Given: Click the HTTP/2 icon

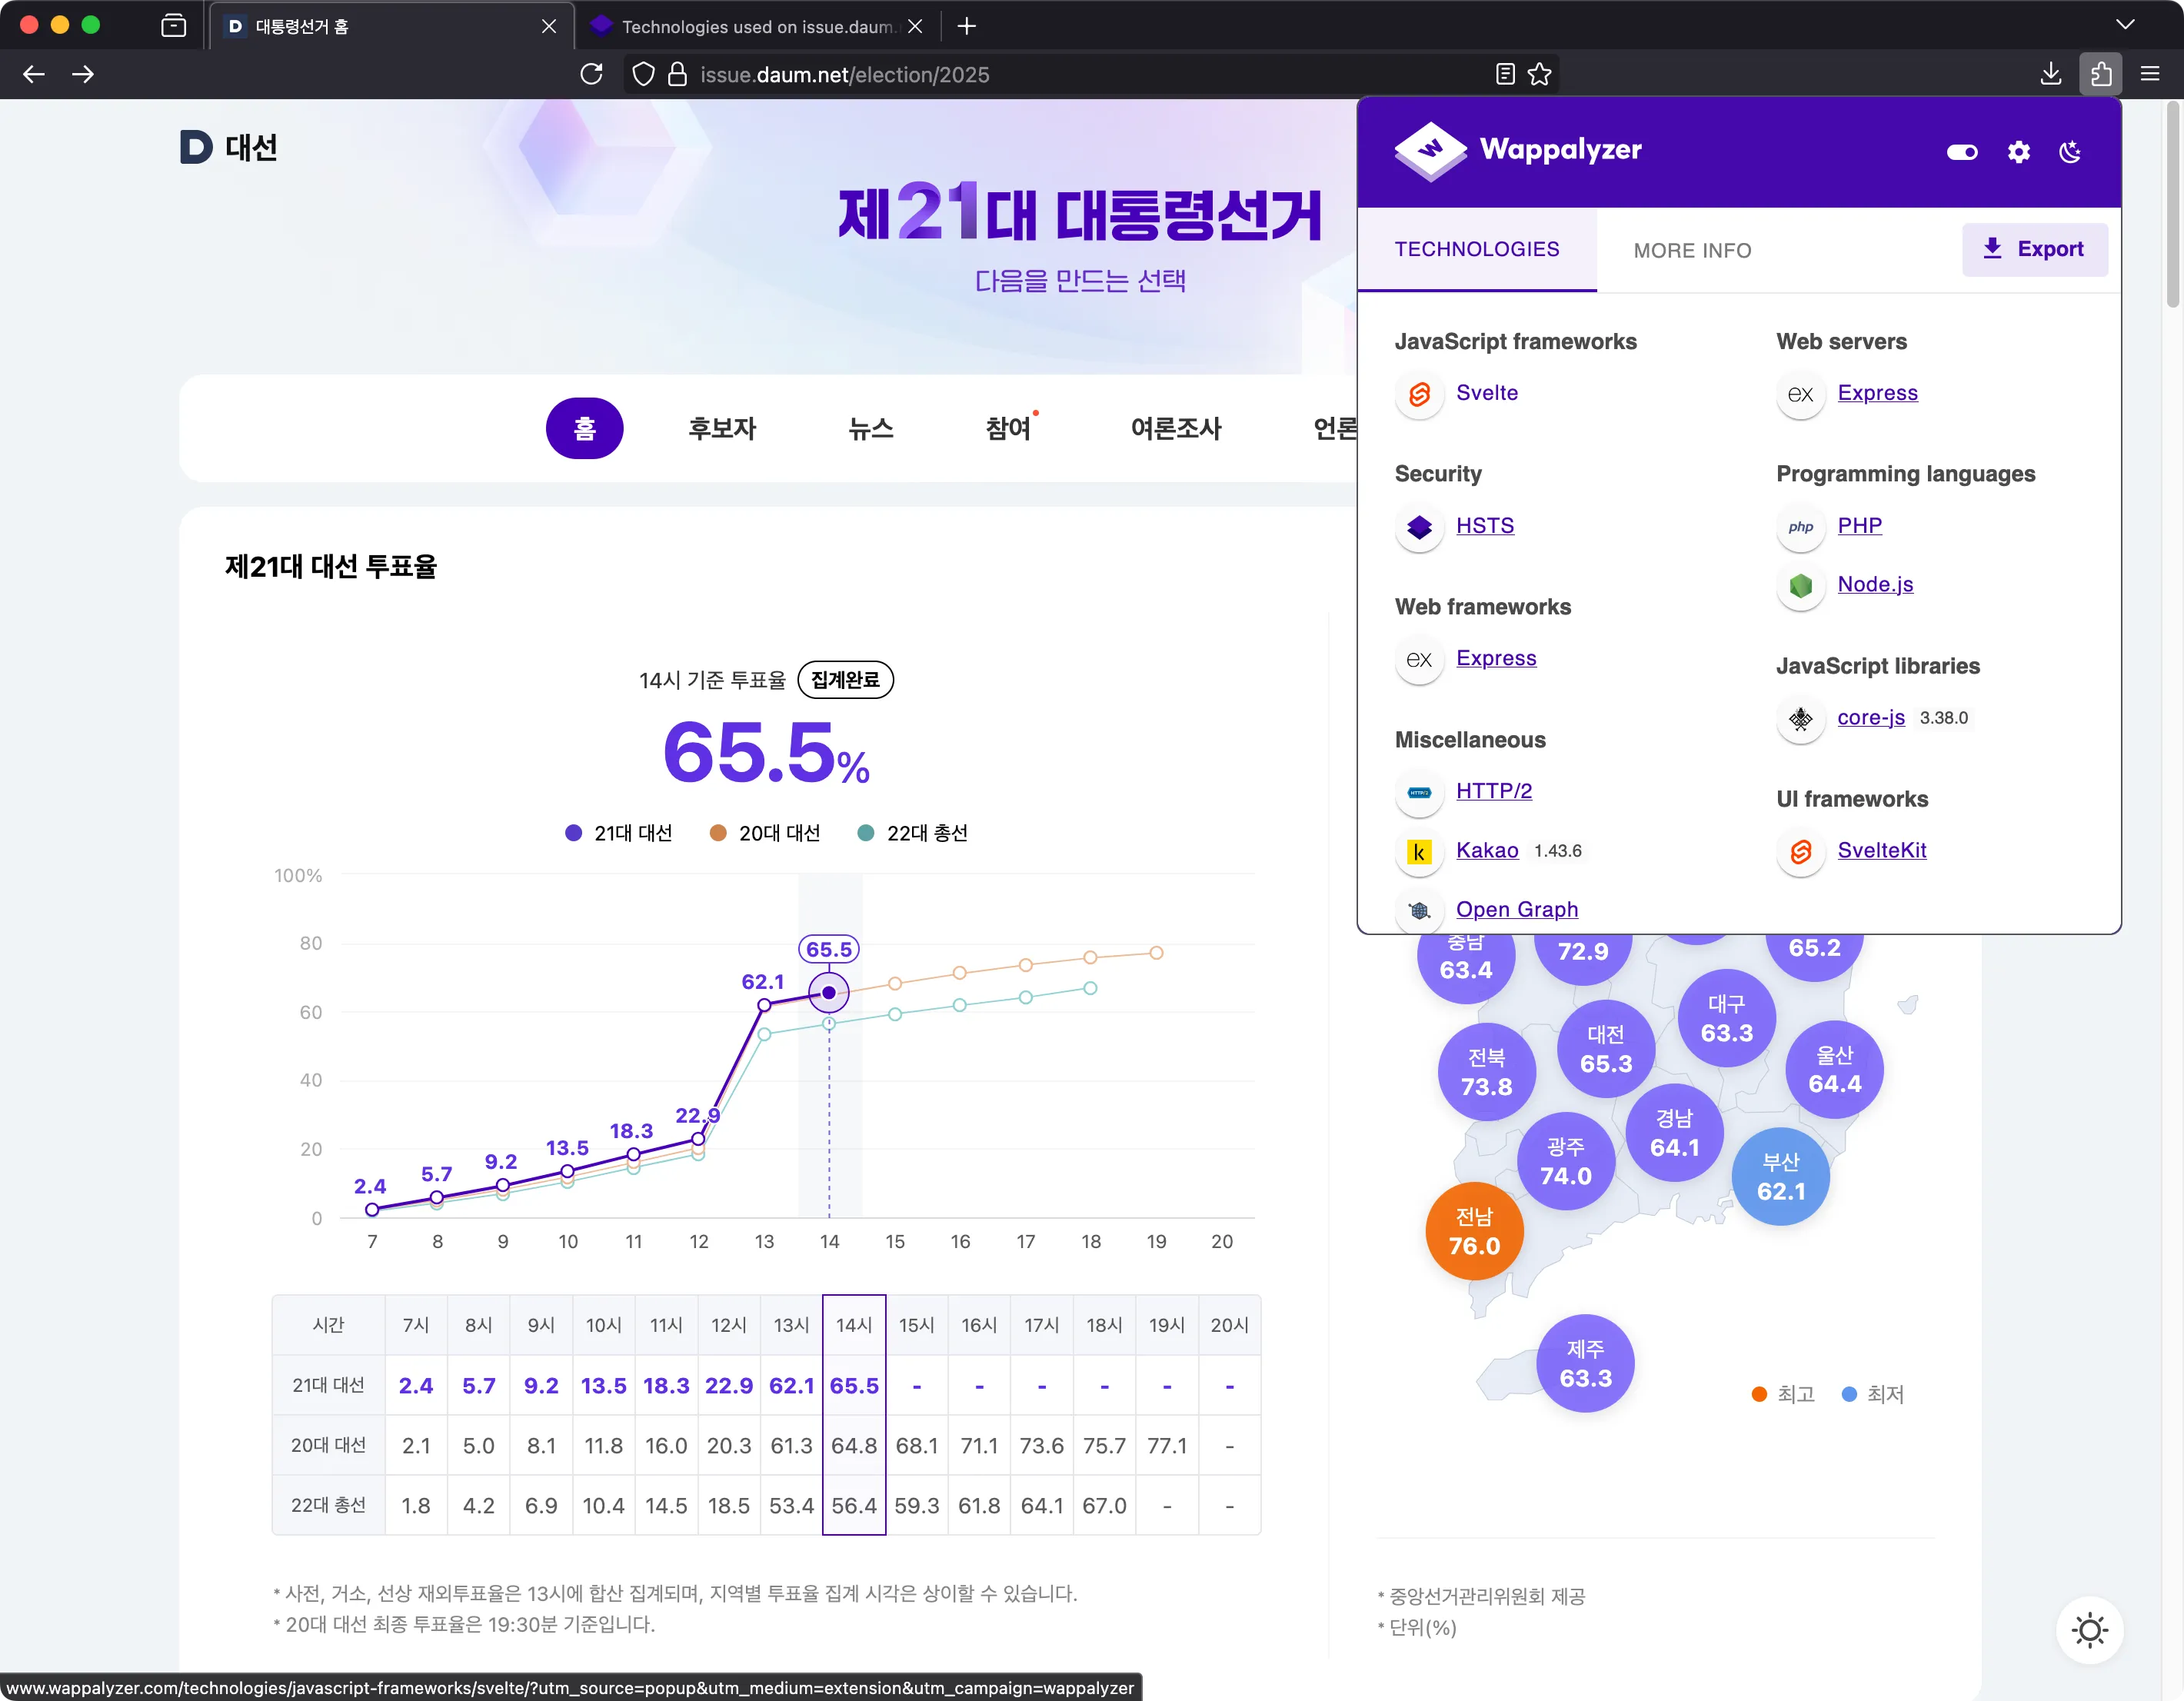Looking at the screenshot, I should pos(1419,793).
